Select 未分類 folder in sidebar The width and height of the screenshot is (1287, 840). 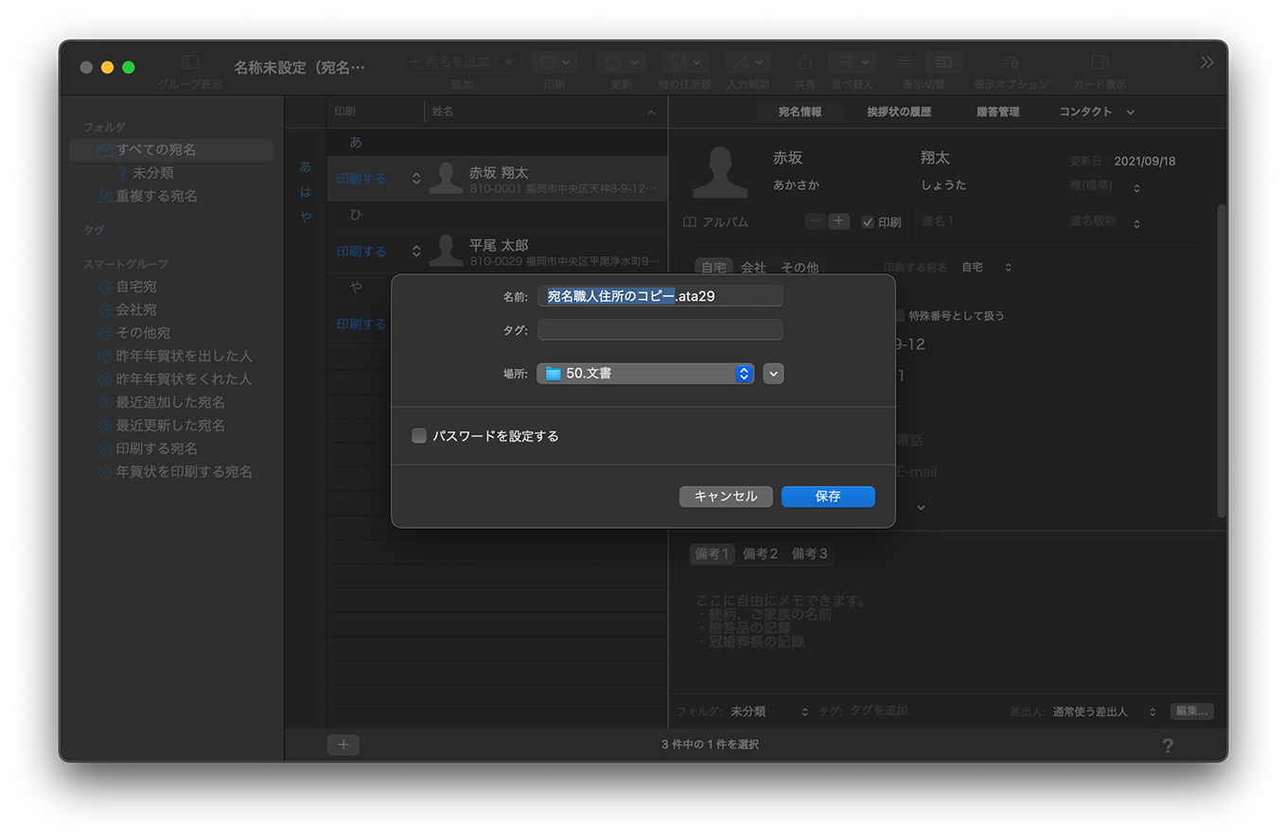(152, 173)
